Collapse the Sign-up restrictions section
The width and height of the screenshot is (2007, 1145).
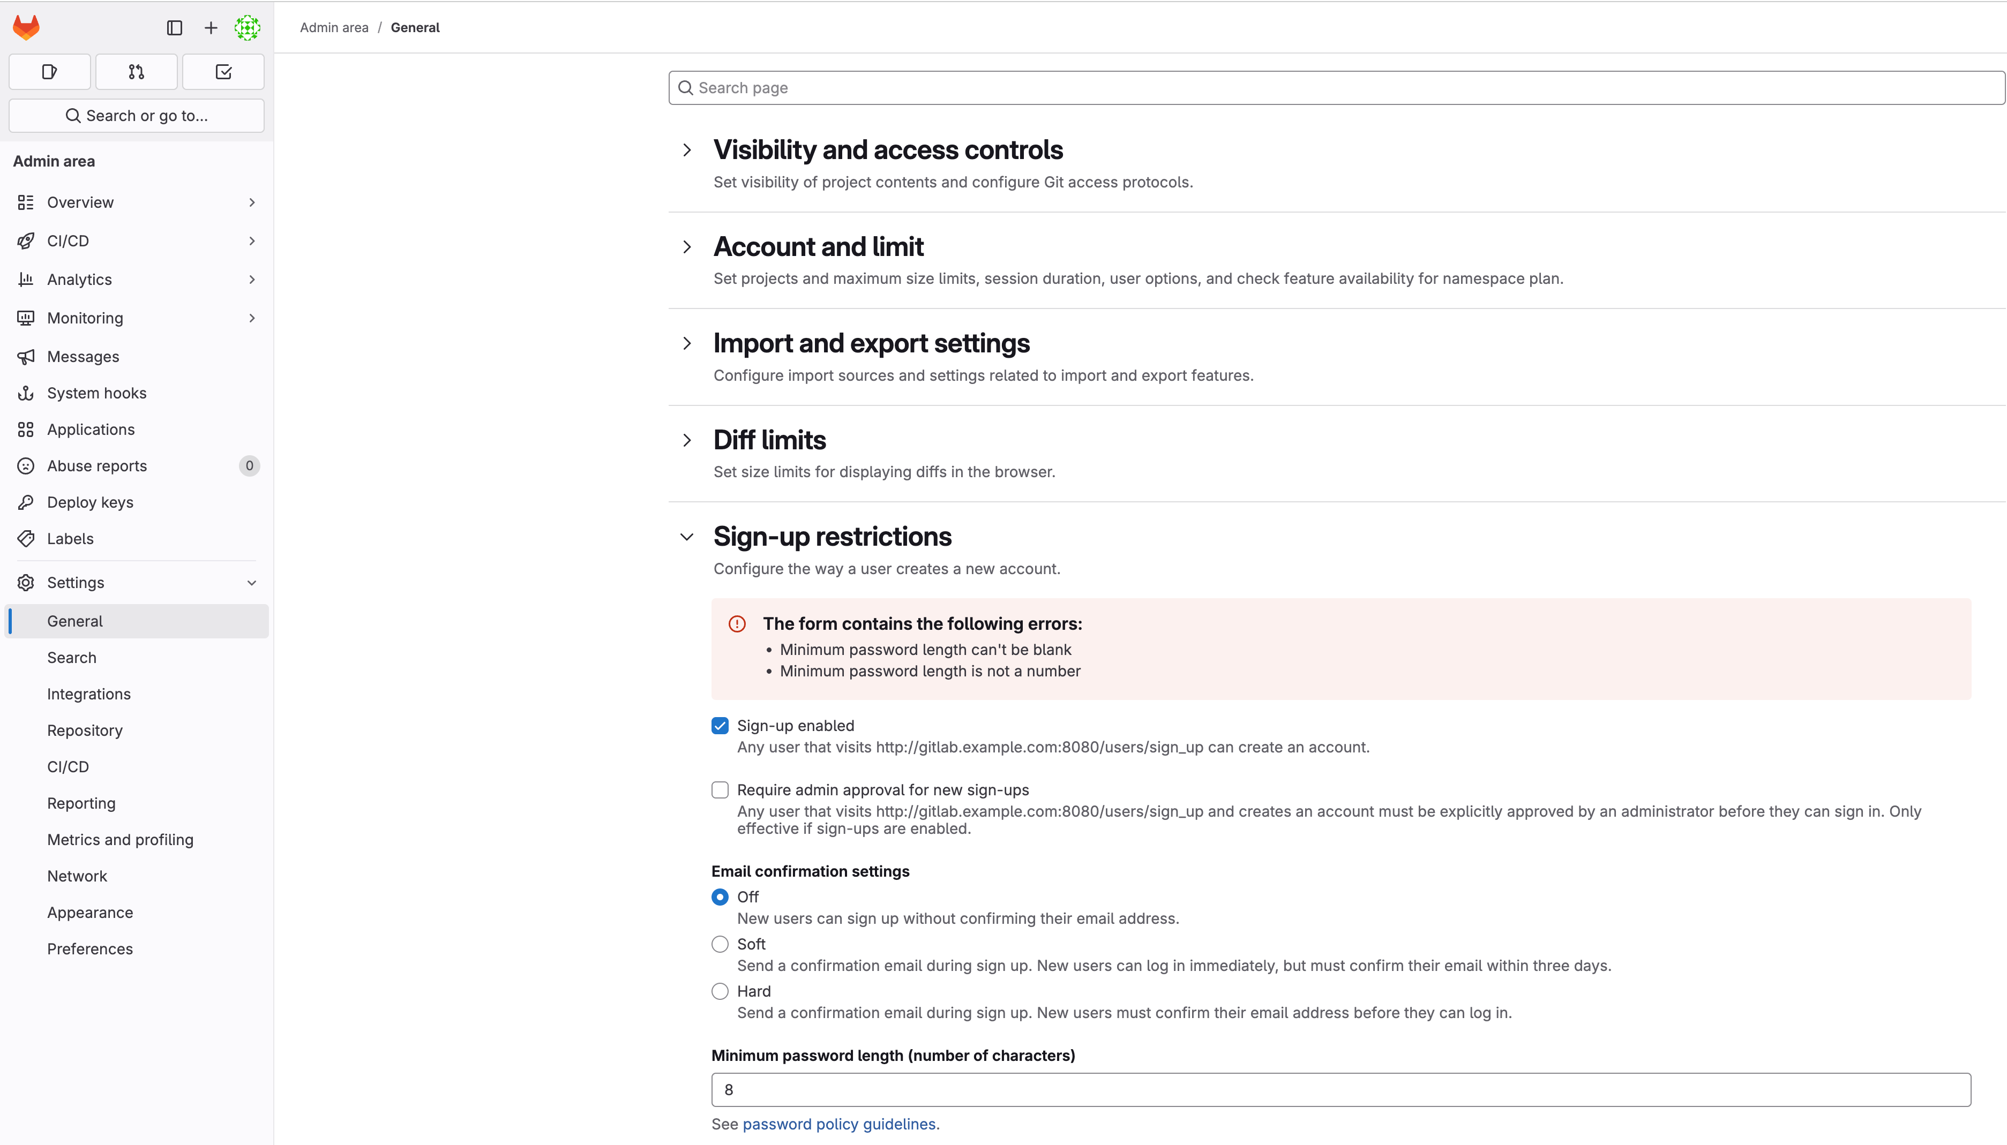[x=687, y=536]
